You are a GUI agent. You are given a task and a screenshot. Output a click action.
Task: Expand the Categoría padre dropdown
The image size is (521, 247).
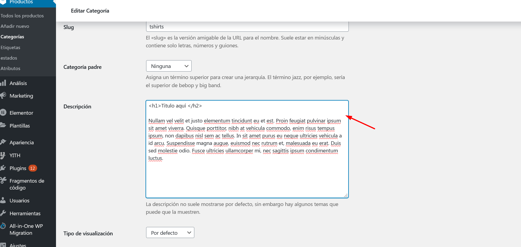coord(169,66)
